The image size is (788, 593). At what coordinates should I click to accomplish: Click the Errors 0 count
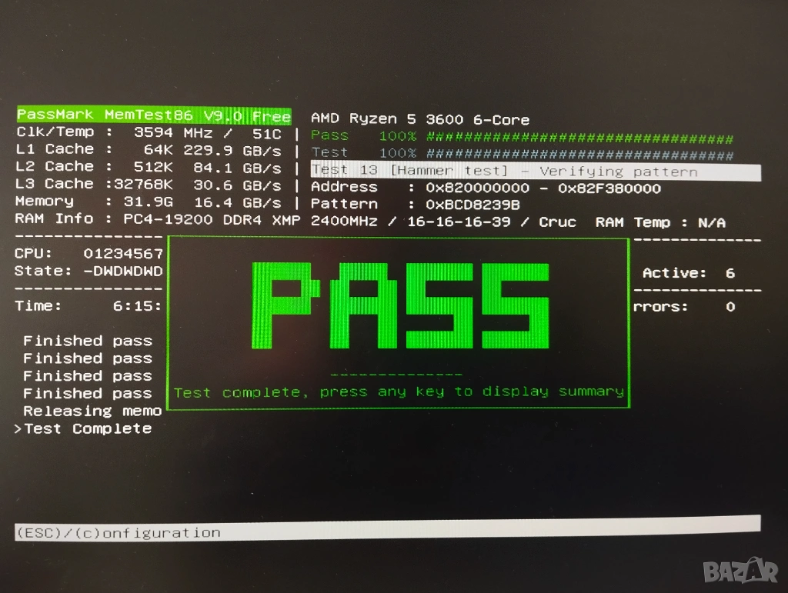(x=684, y=307)
